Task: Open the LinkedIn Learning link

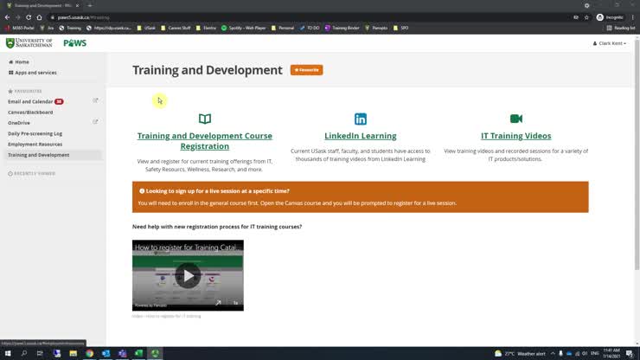Action: click(361, 136)
